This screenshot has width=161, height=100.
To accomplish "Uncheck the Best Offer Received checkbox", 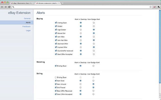I will click(56, 91).
